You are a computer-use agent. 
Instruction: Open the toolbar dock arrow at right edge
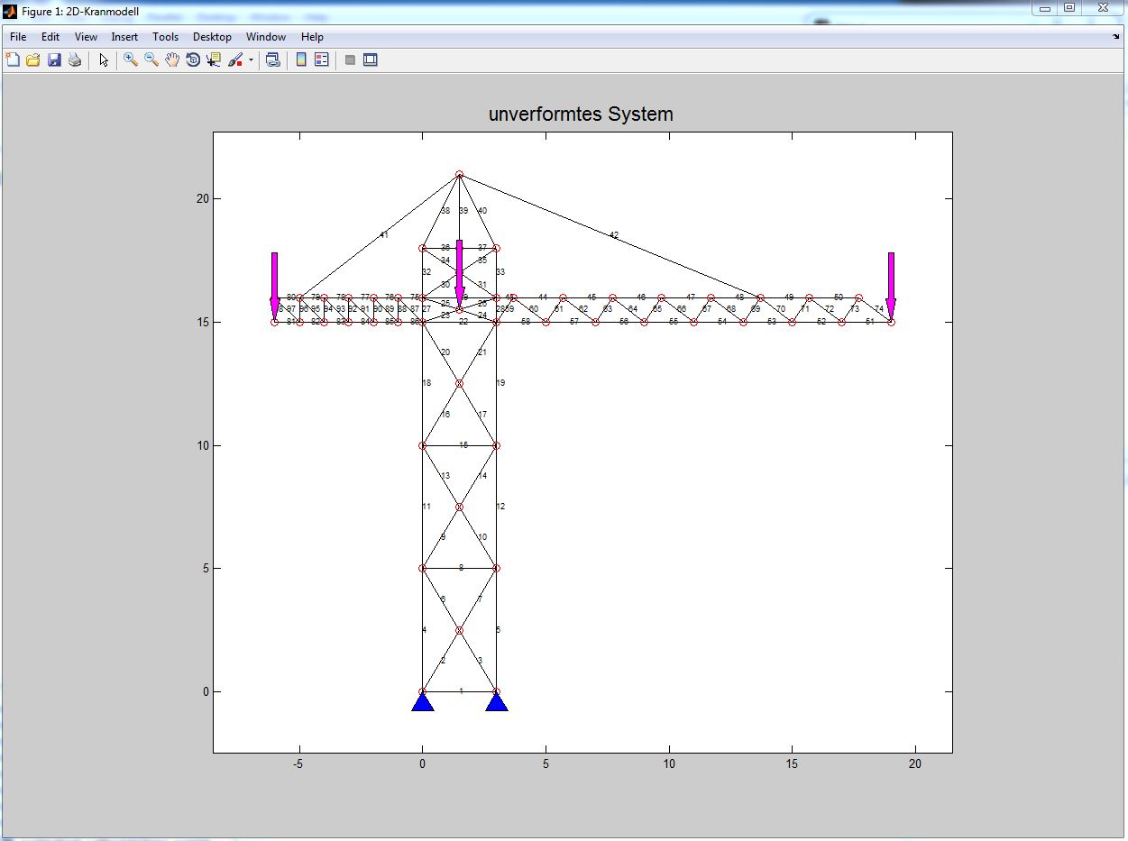pos(1116,37)
